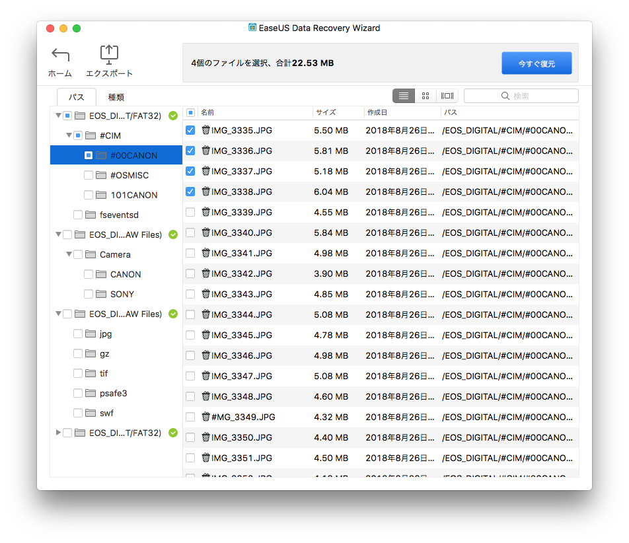
Task: Click IMG_3351.JPG file name
Action: (x=242, y=458)
